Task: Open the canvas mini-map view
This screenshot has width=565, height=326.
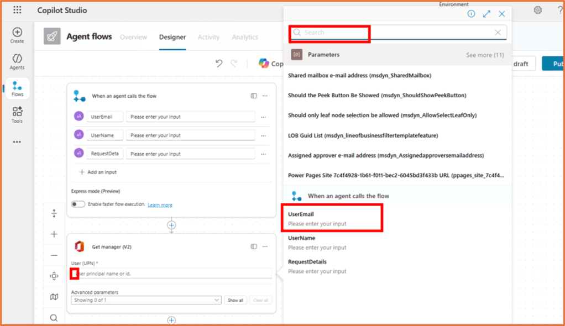Action: pos(54,297)
